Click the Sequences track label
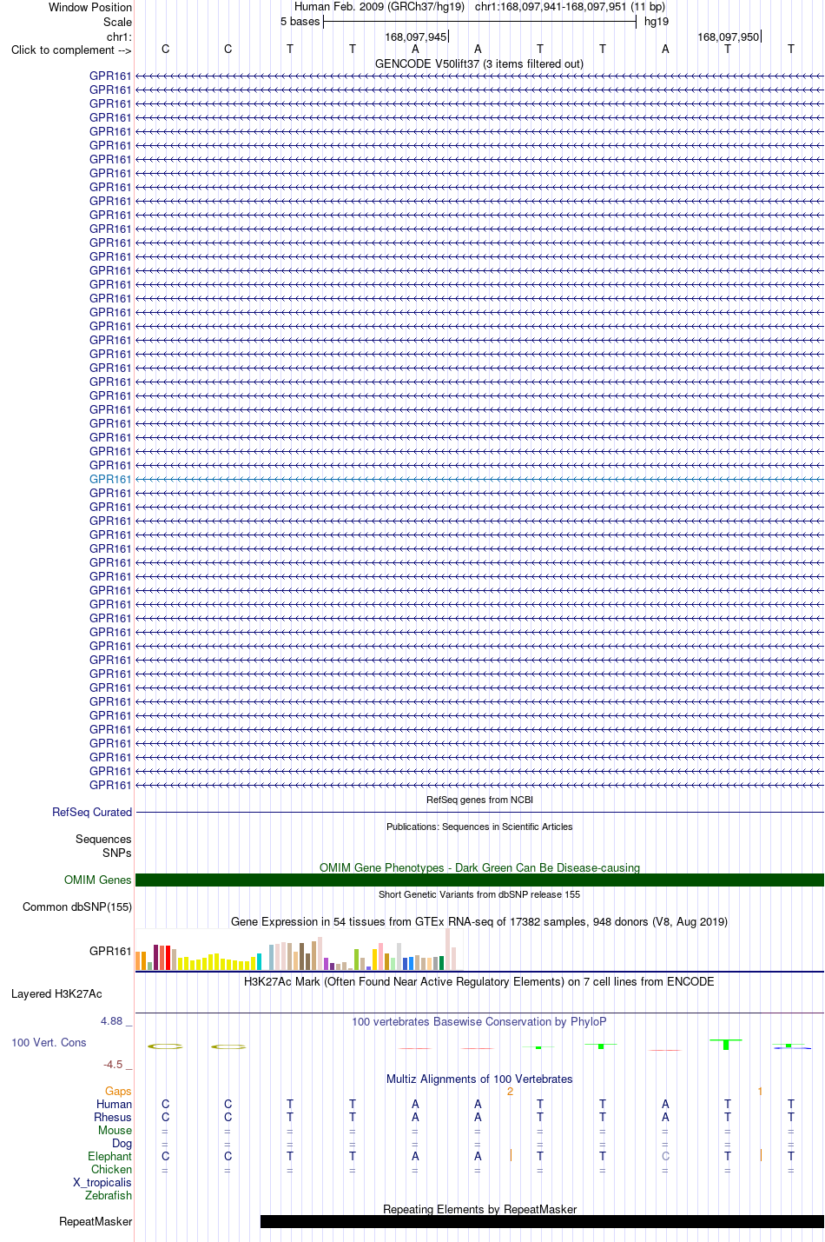This screenshot has height=1242, width=825. pos(103,839)
